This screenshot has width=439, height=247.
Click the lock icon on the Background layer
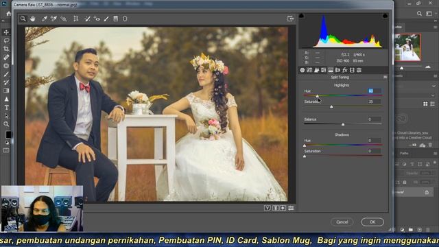click(x=427, y=192)
